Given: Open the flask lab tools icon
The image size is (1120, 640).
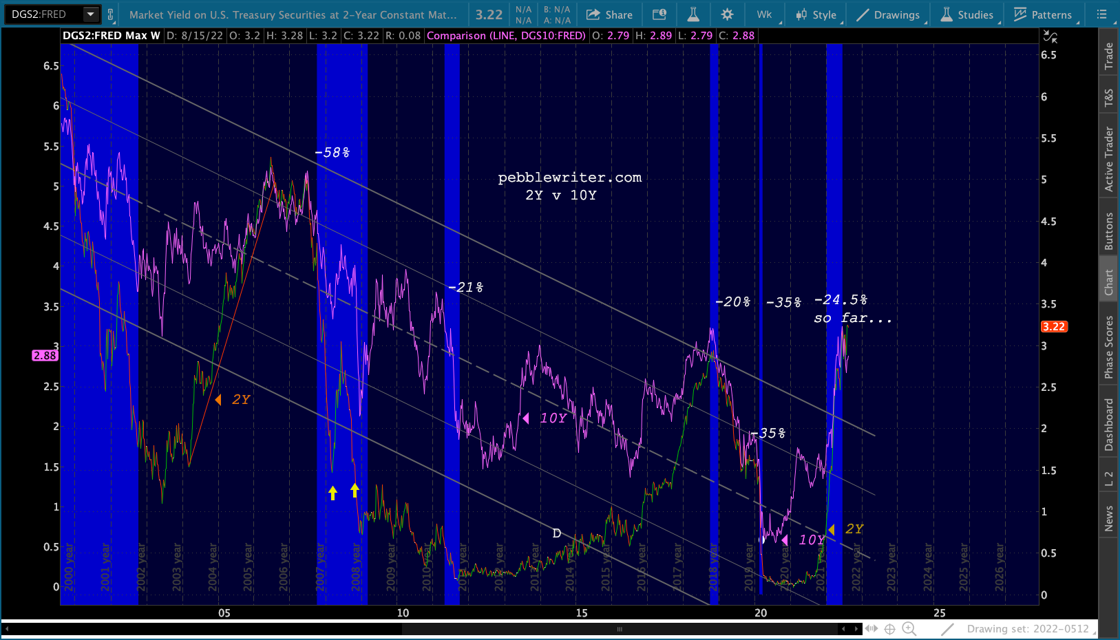Looking at the screenshot, I should 693,14.
